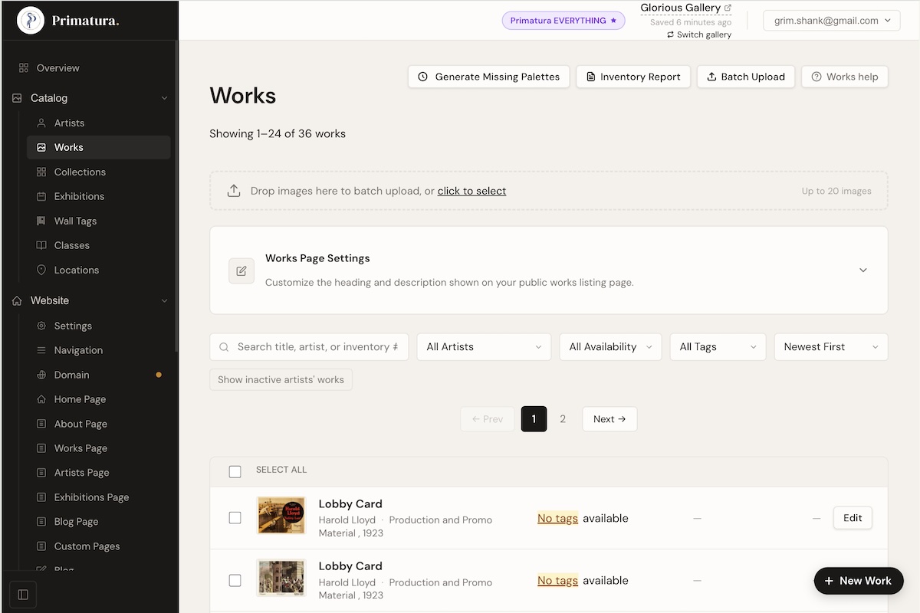This screenshot has height=613, width=920.
Task: Click the Domain globe icon
Action: [x=41, y=375]
